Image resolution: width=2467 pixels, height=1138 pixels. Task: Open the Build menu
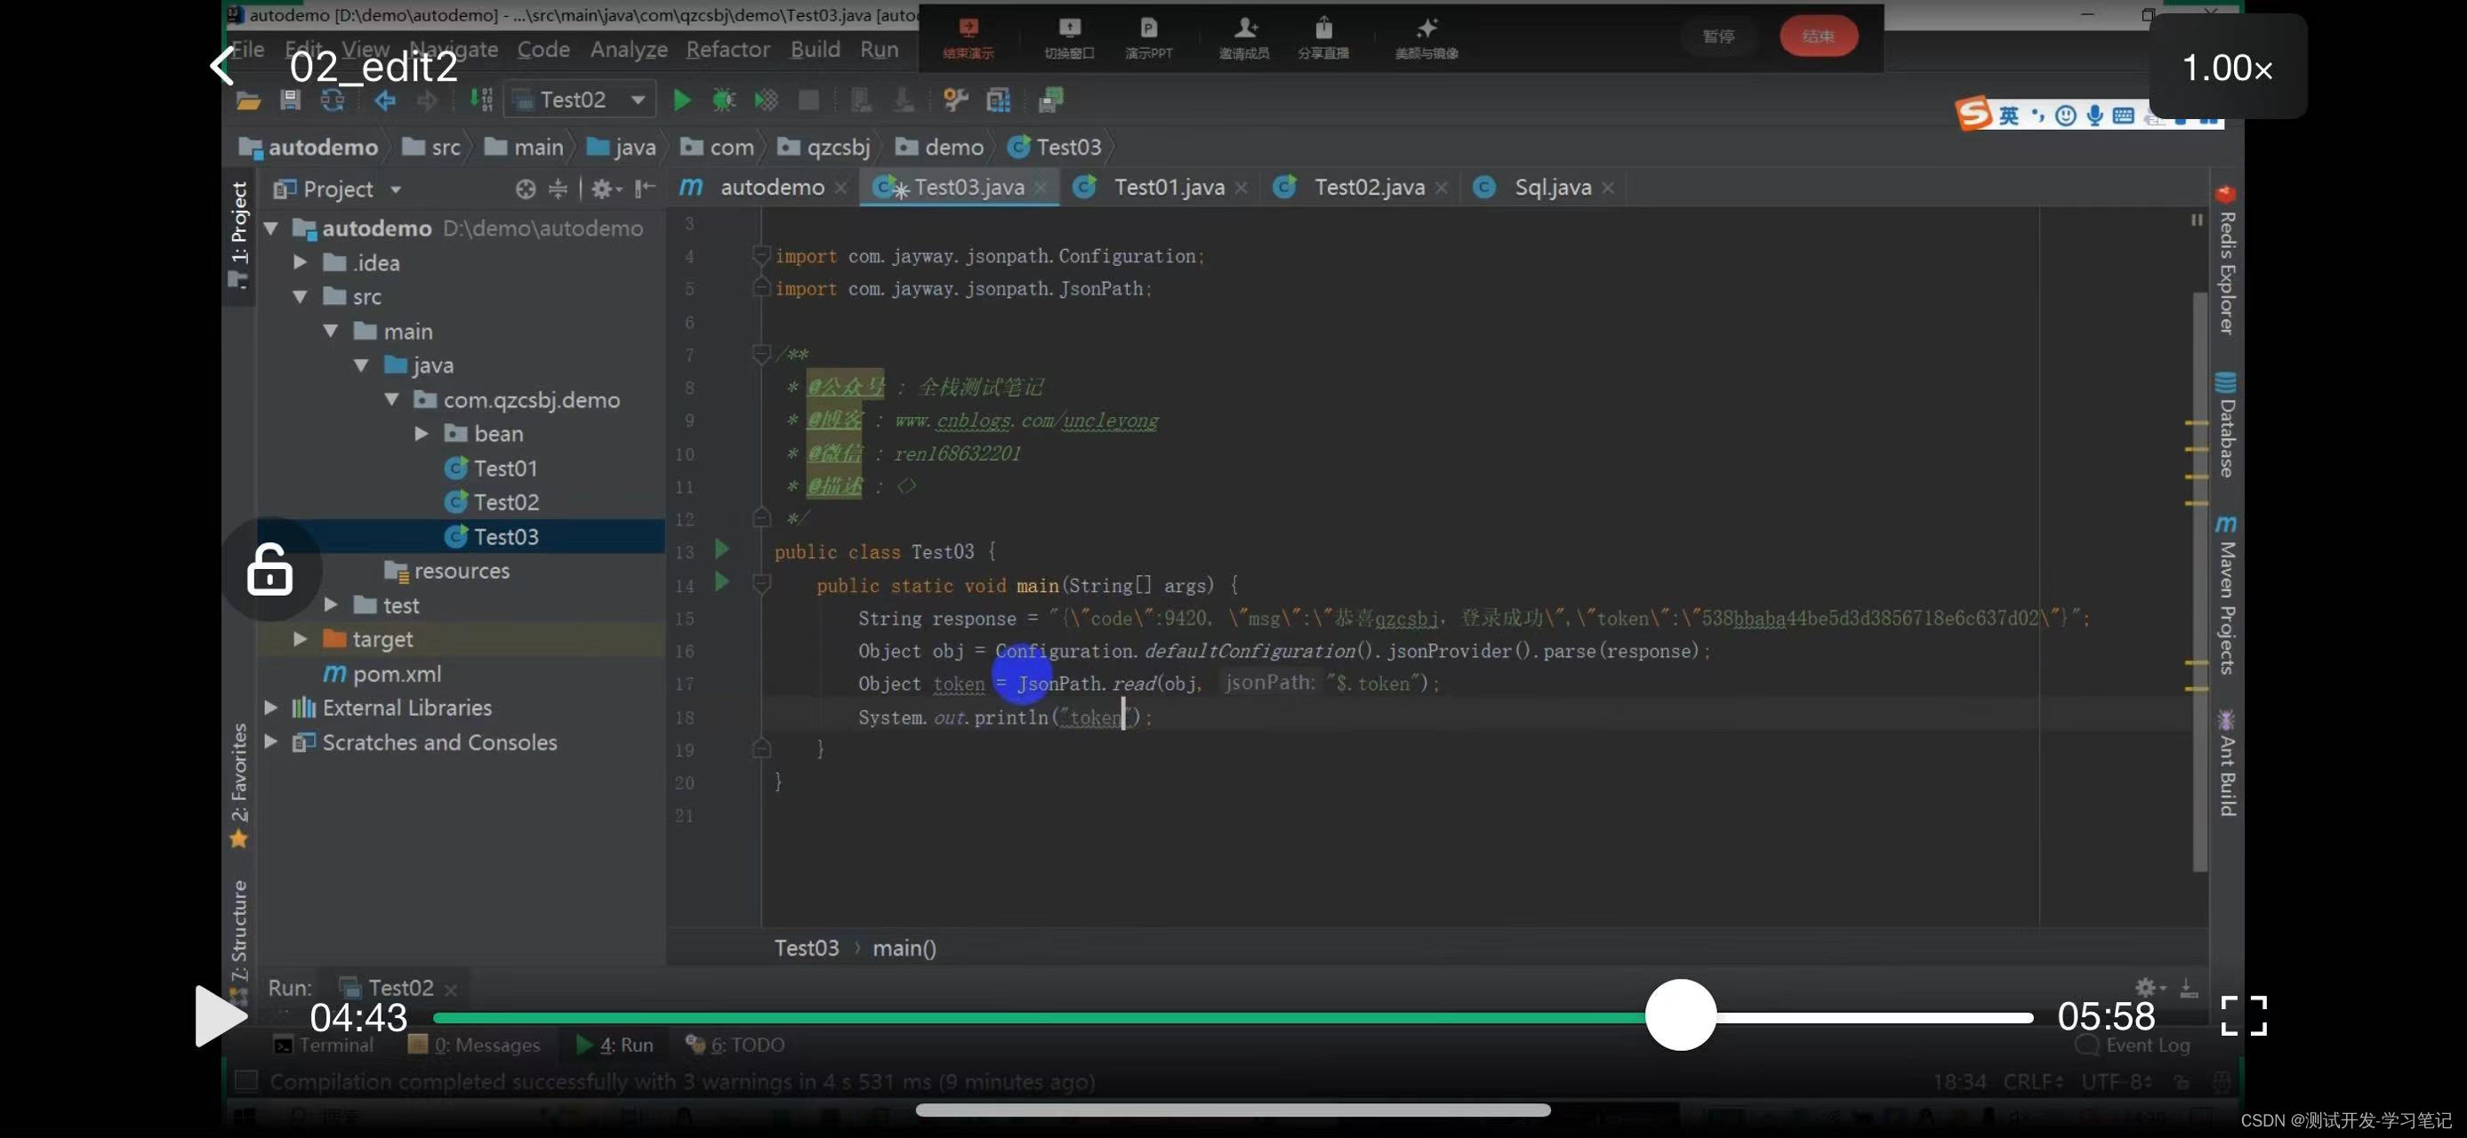(x=815, y=50)
